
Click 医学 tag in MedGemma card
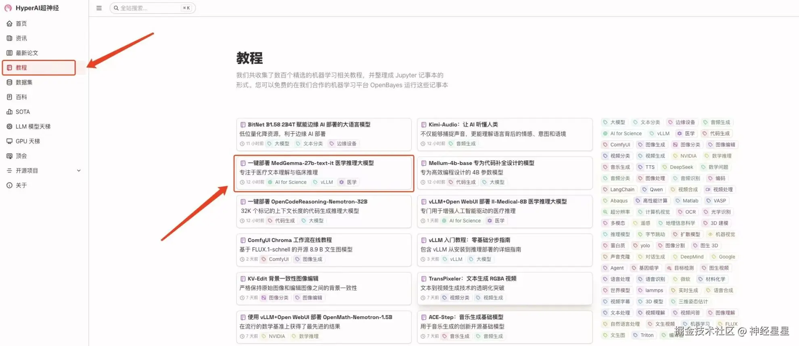[x=348, y=182]
